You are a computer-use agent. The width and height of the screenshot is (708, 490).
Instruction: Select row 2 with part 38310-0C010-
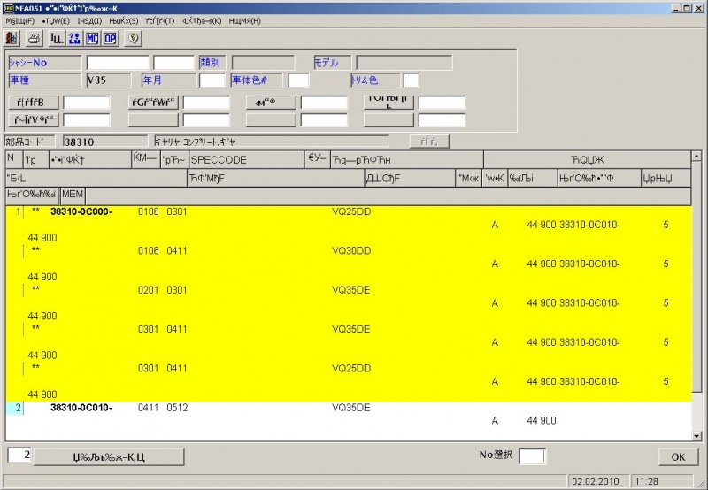[x=81, y=408]
